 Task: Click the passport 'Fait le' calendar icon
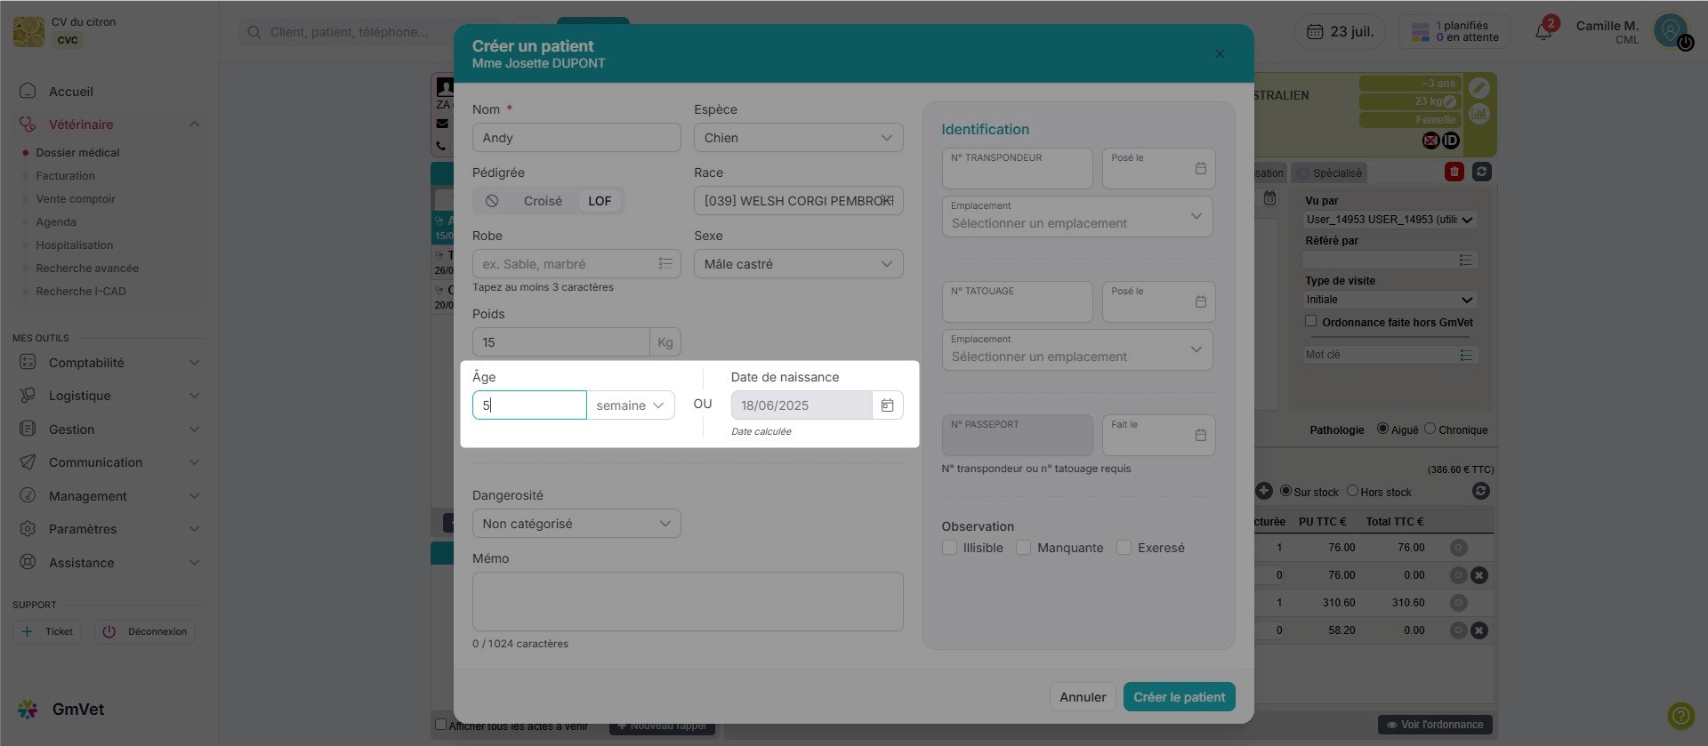pos(1200,436)
